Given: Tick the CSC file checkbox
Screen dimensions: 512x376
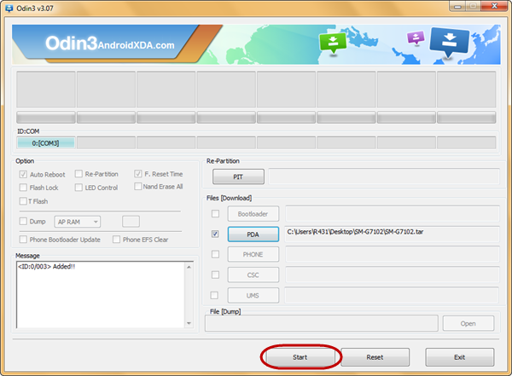Looking at the screenshot, I should pyautogui.click(x=215, y=275).
